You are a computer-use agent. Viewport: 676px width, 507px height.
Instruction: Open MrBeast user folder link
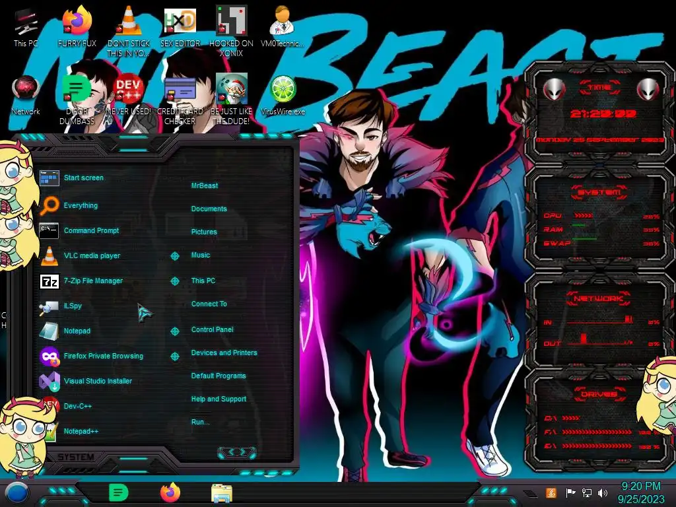205,186
